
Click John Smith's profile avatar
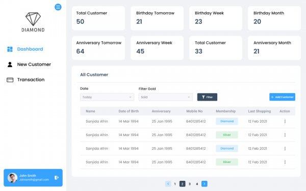[12, 178]
